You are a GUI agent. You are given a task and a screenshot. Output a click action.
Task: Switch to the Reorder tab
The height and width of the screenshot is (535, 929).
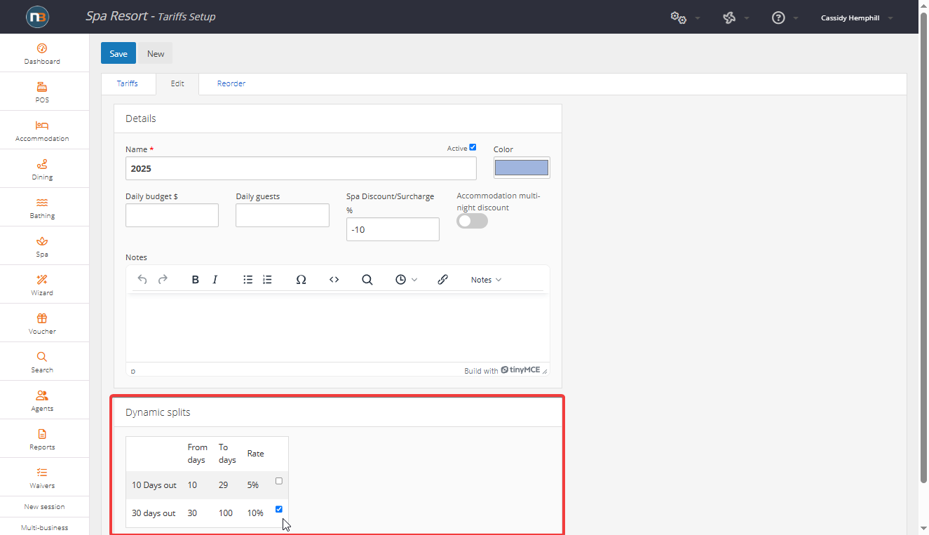pyautogui.click(x=231, y=83)
